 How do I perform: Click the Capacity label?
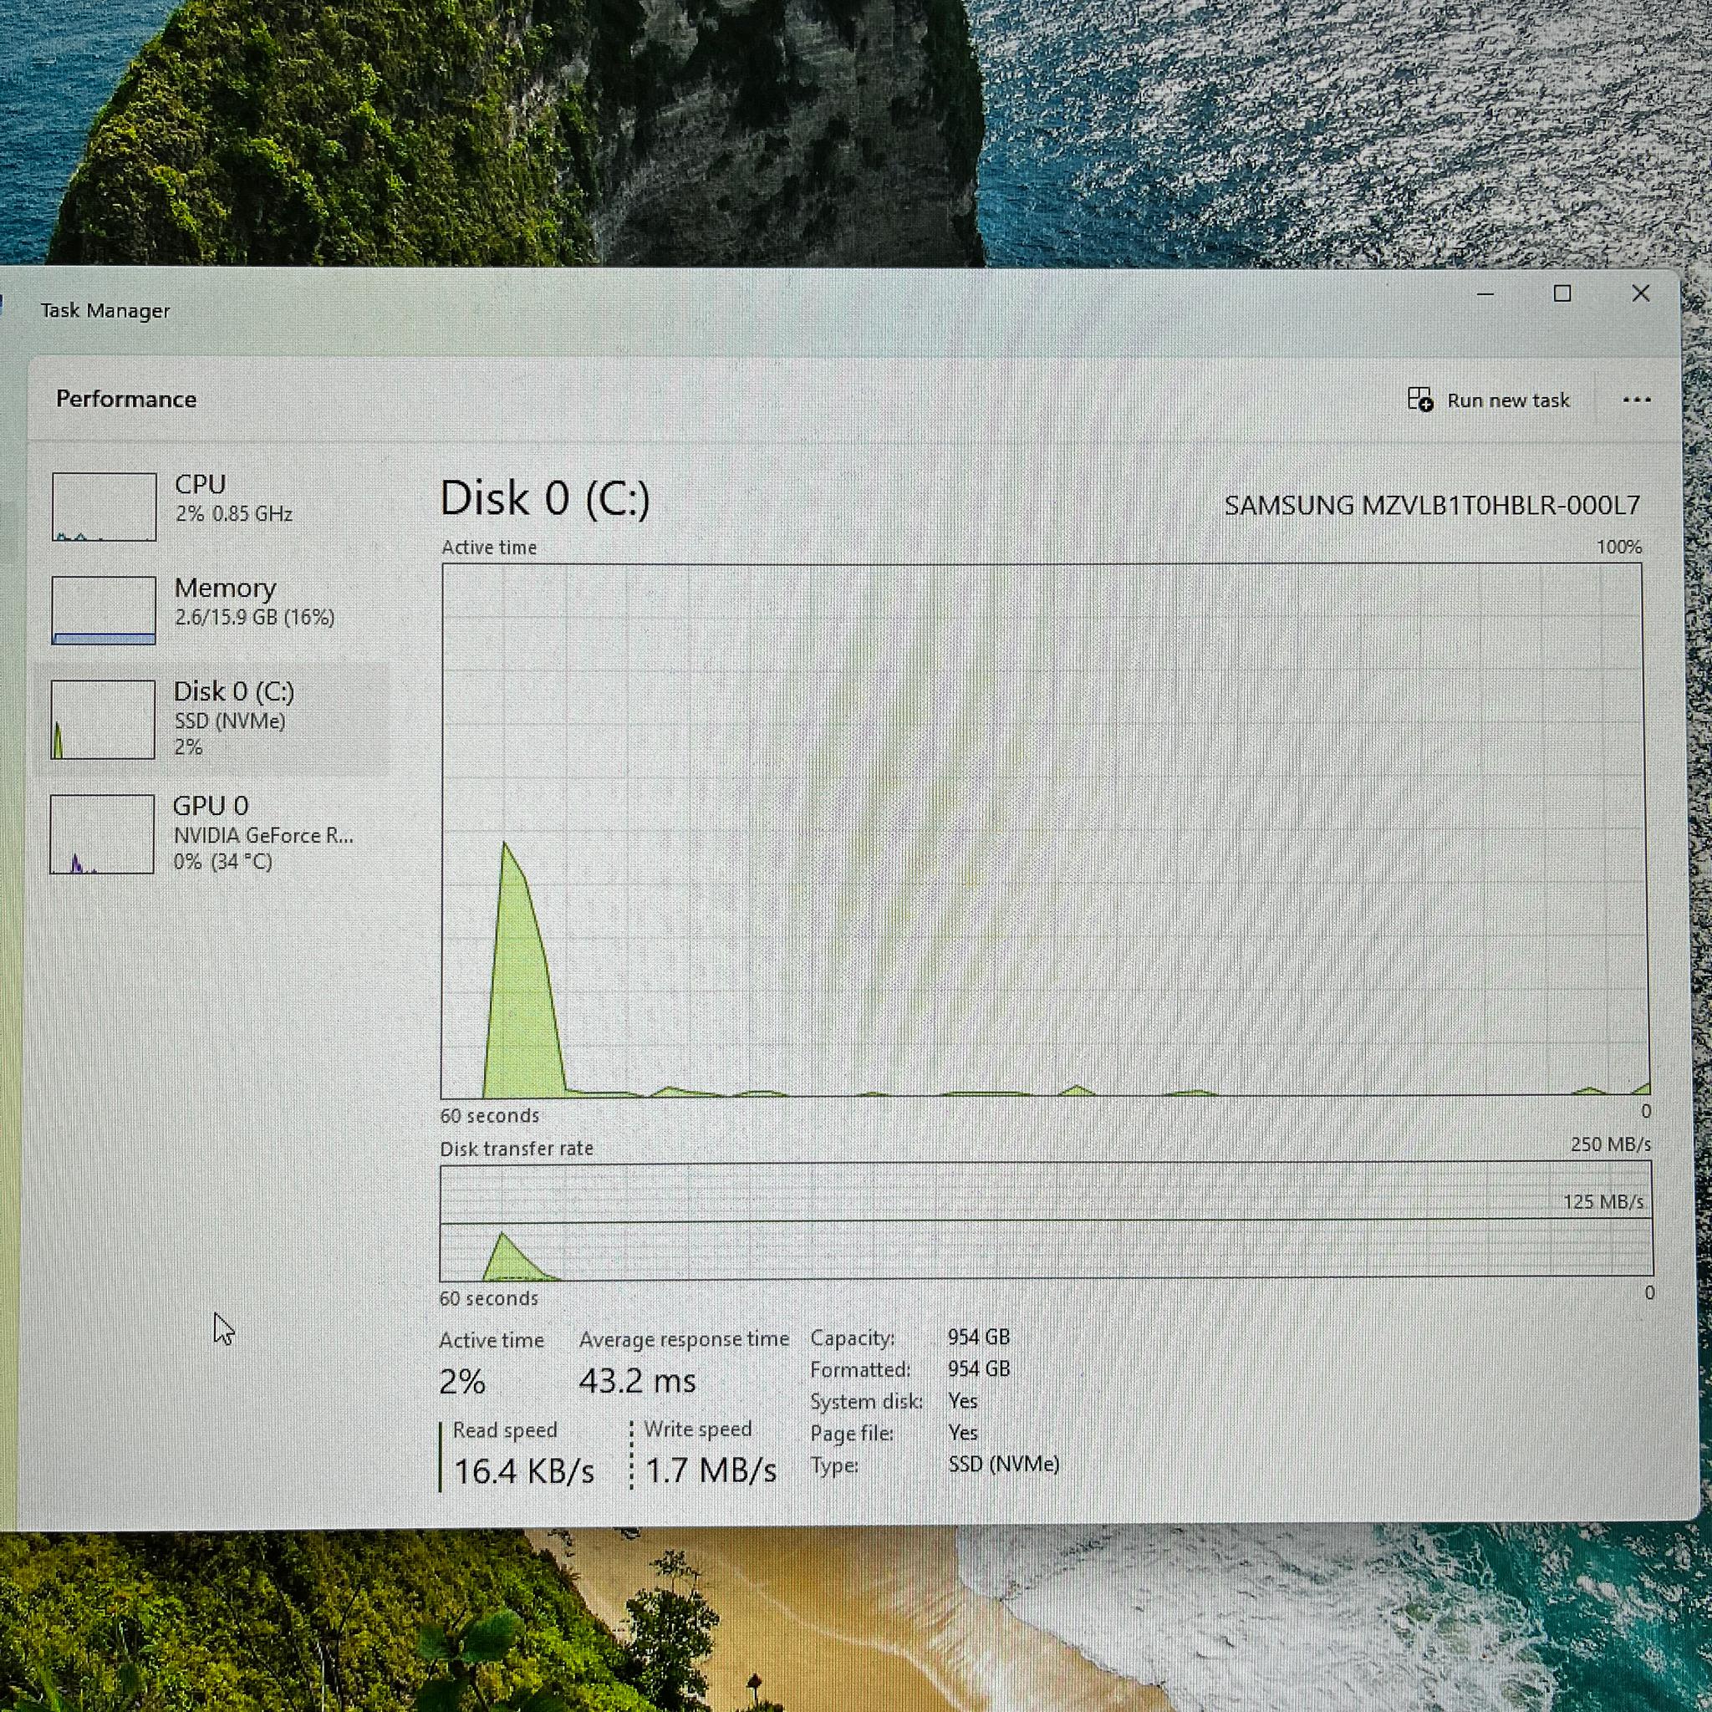[x=853, y=1338]
